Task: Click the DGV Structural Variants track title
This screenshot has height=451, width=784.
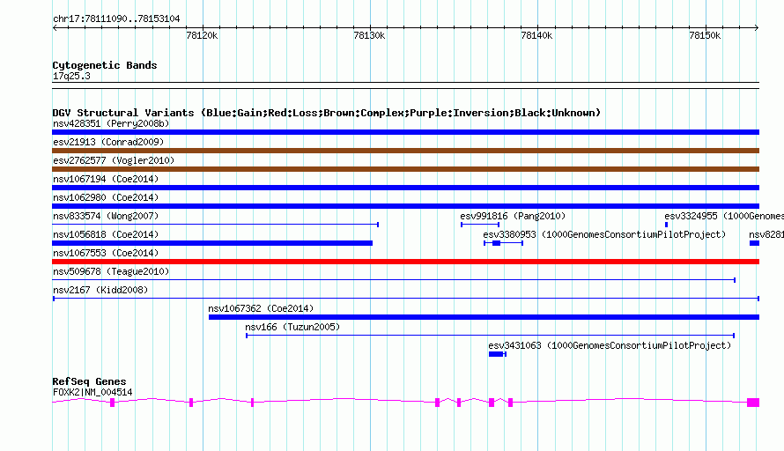Action: point(327,113)
